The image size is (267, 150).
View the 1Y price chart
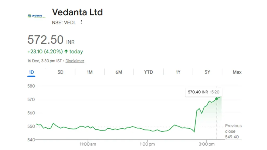[178, 72]
